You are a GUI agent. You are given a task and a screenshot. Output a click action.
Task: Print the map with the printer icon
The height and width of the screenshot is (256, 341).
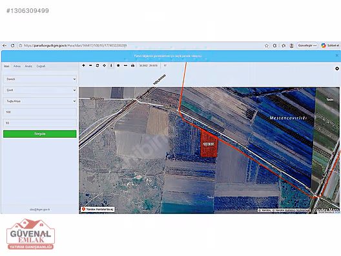click(x=132, y=65)
